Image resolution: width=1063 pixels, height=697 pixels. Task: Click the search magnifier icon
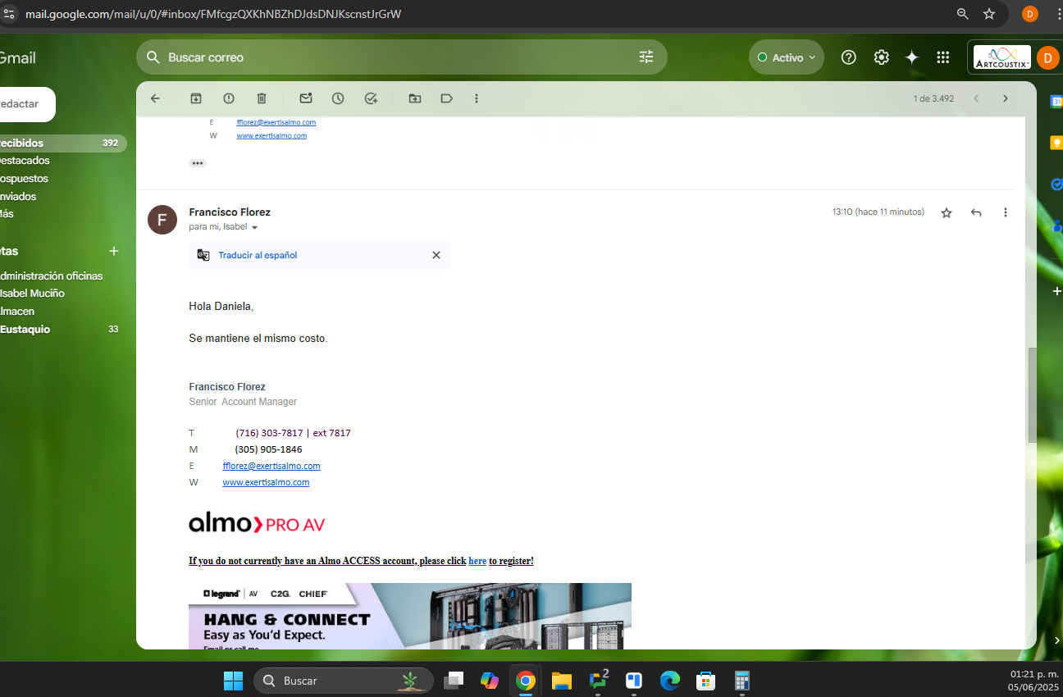tap(153, 57)
